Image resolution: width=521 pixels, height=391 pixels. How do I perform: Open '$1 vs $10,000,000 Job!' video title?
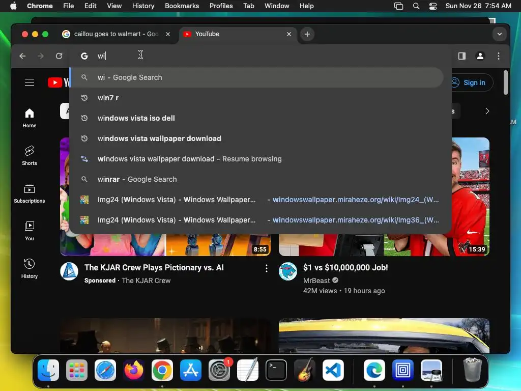(x=345, y=268)
